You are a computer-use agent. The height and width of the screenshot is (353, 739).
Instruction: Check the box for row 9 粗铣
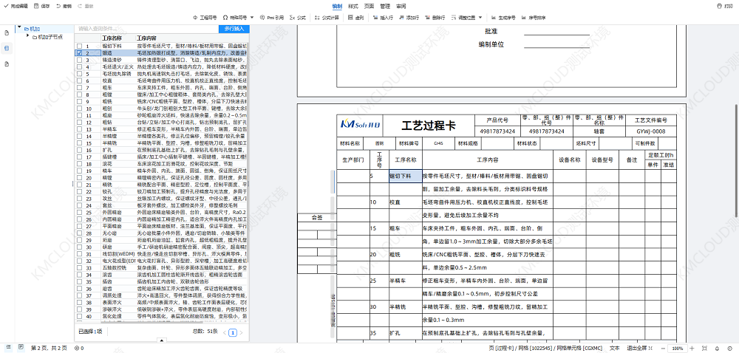tap(79, 101)
